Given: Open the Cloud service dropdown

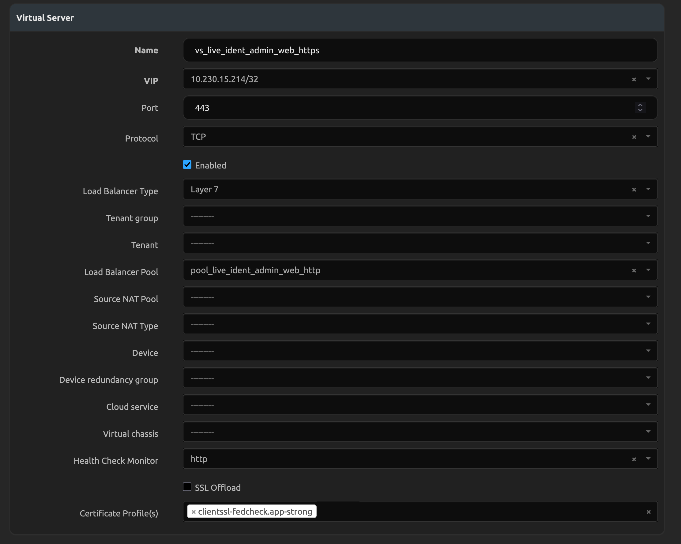Looking at the screenshot, I should point(648,405).
